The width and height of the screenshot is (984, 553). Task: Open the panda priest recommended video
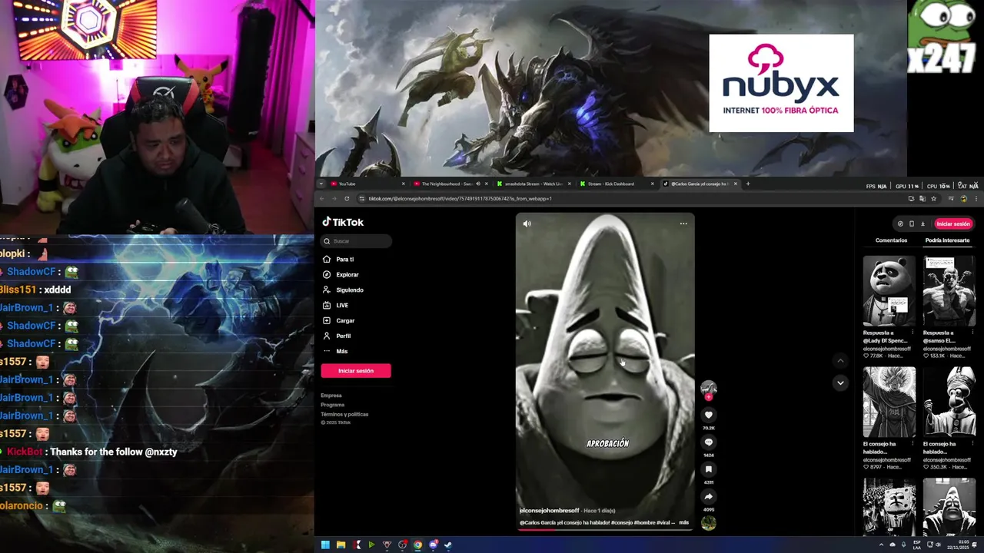tap(889, 291)
